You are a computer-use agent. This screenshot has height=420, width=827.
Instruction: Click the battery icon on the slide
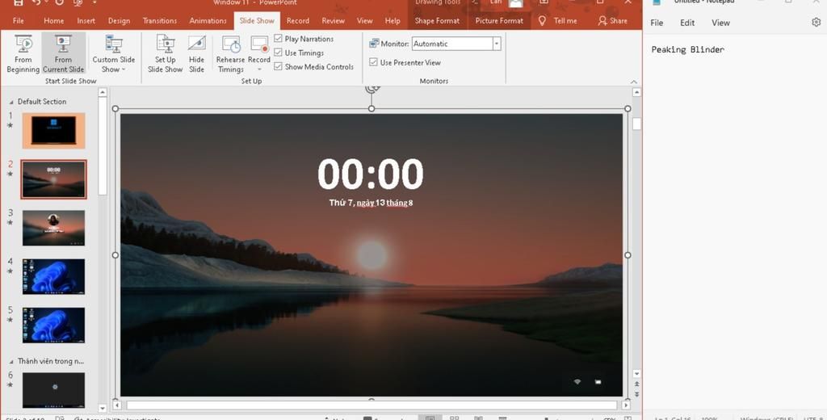598,381
